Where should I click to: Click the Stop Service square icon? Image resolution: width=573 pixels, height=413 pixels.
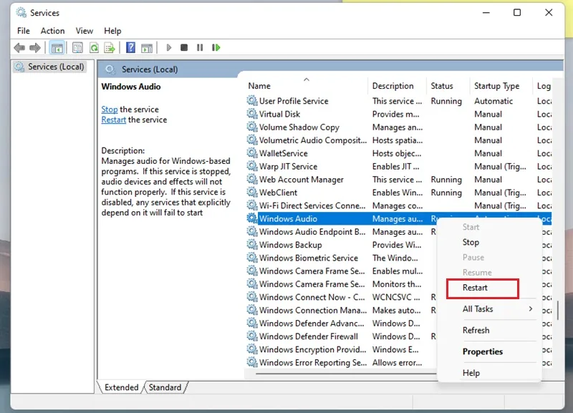pos(184,47)
